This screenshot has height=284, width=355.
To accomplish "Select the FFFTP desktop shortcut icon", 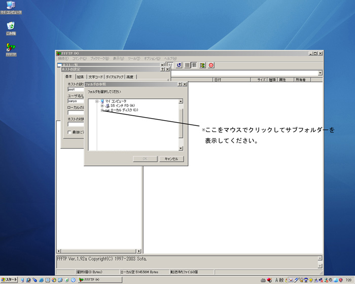I will click(x=11, y=50).
